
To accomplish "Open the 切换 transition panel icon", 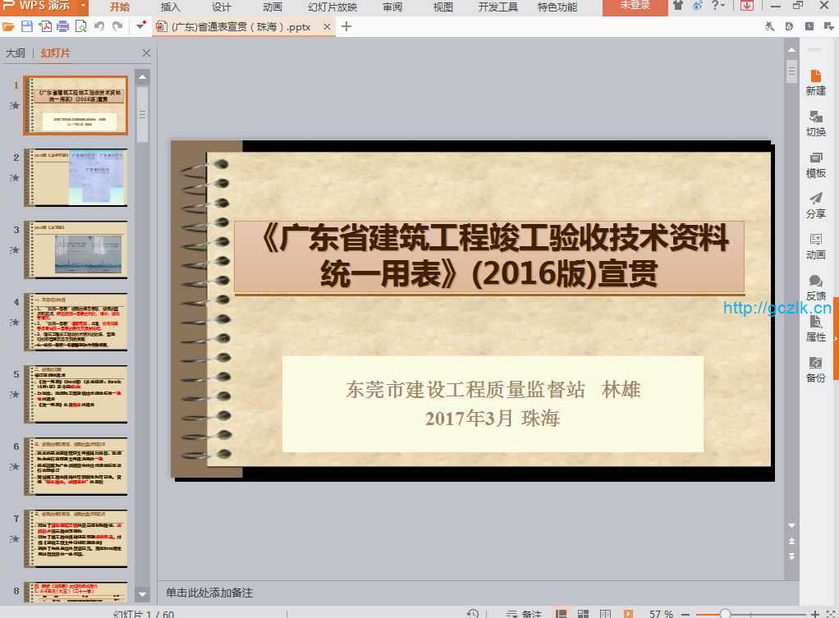I will click(x=815, y=123).
